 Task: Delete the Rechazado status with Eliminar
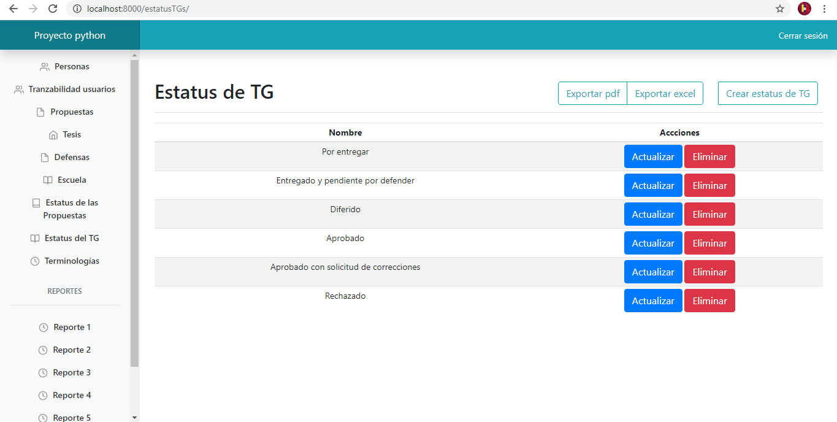(709, 301)
